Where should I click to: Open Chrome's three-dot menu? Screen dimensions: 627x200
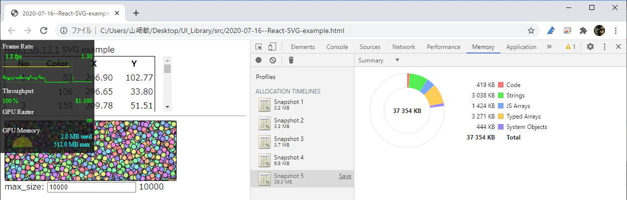pos(616,30)
